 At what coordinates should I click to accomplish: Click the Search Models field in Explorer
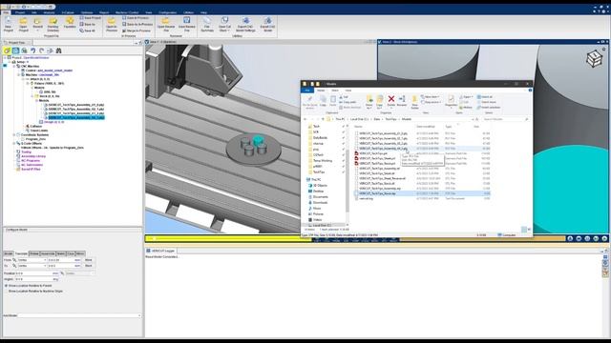pyautogui.click(x=505, y=119)
